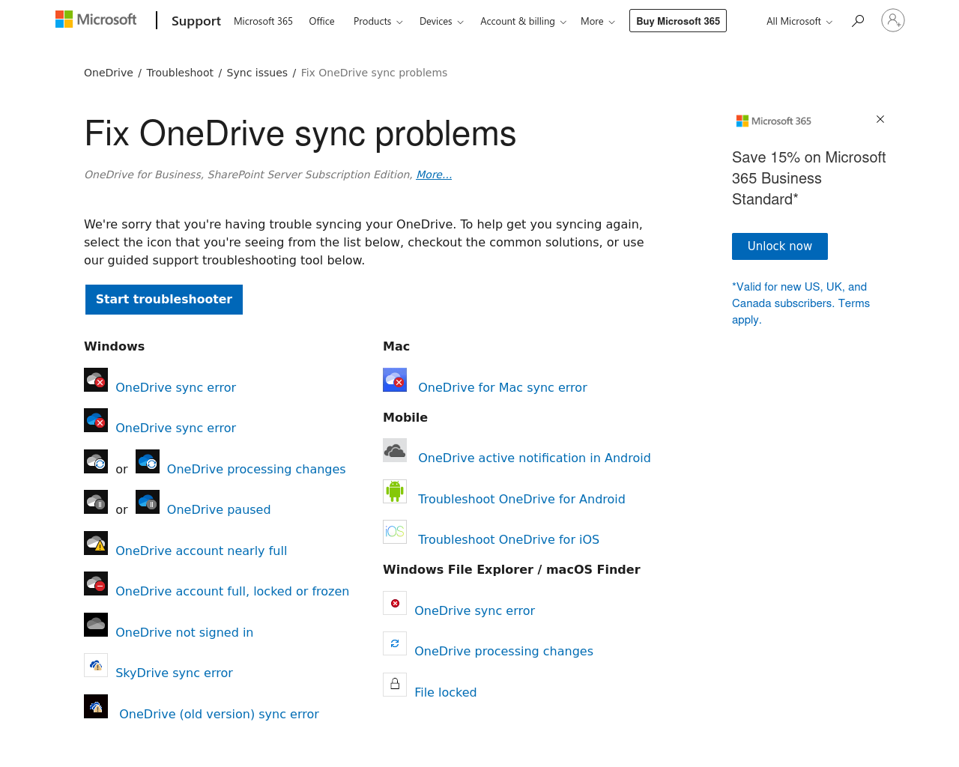Open OneDrive account nearly full link
The image size is (959, 767).
202,551
